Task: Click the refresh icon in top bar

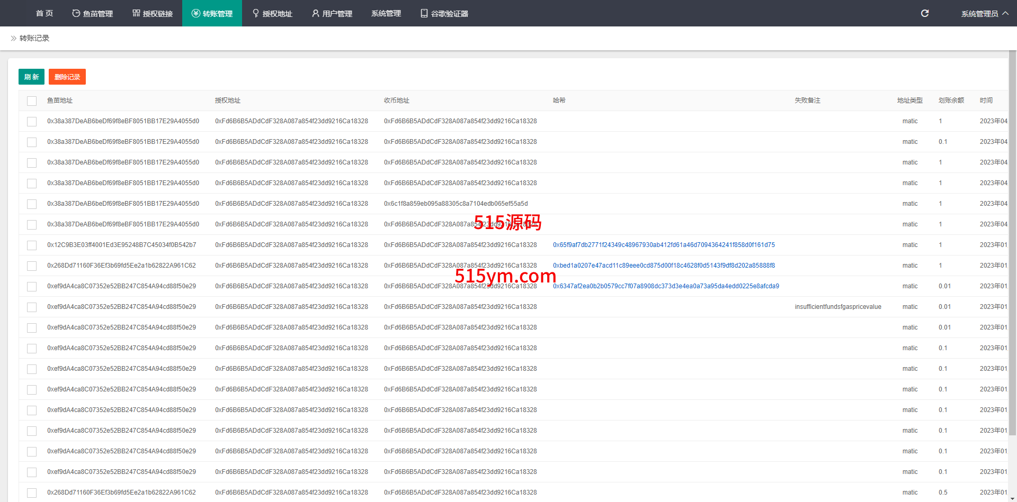Action: pos(924,13)
